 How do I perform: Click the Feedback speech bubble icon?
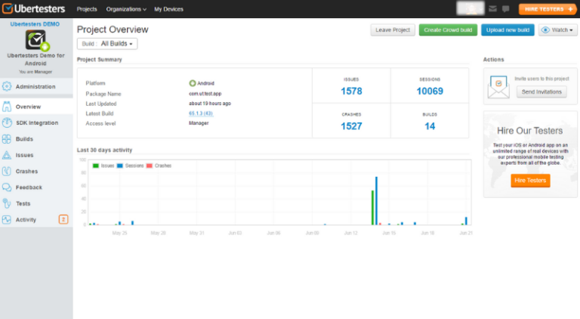point(8,187)
